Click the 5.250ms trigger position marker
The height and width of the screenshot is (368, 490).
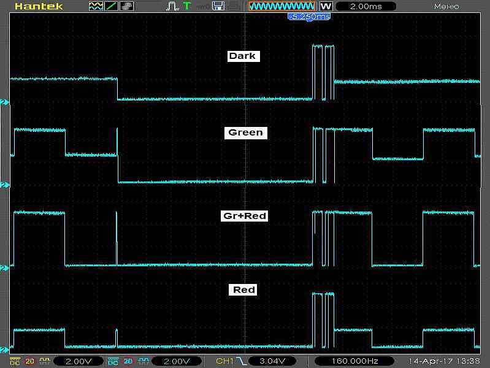pos(308,17)
